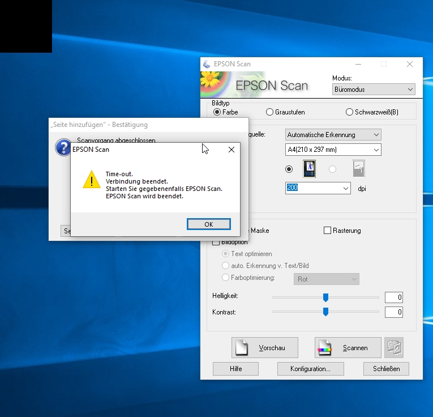Close the EPSON Scan main window
The width and height of the screenshot is (433, 417).
point(410,64)
